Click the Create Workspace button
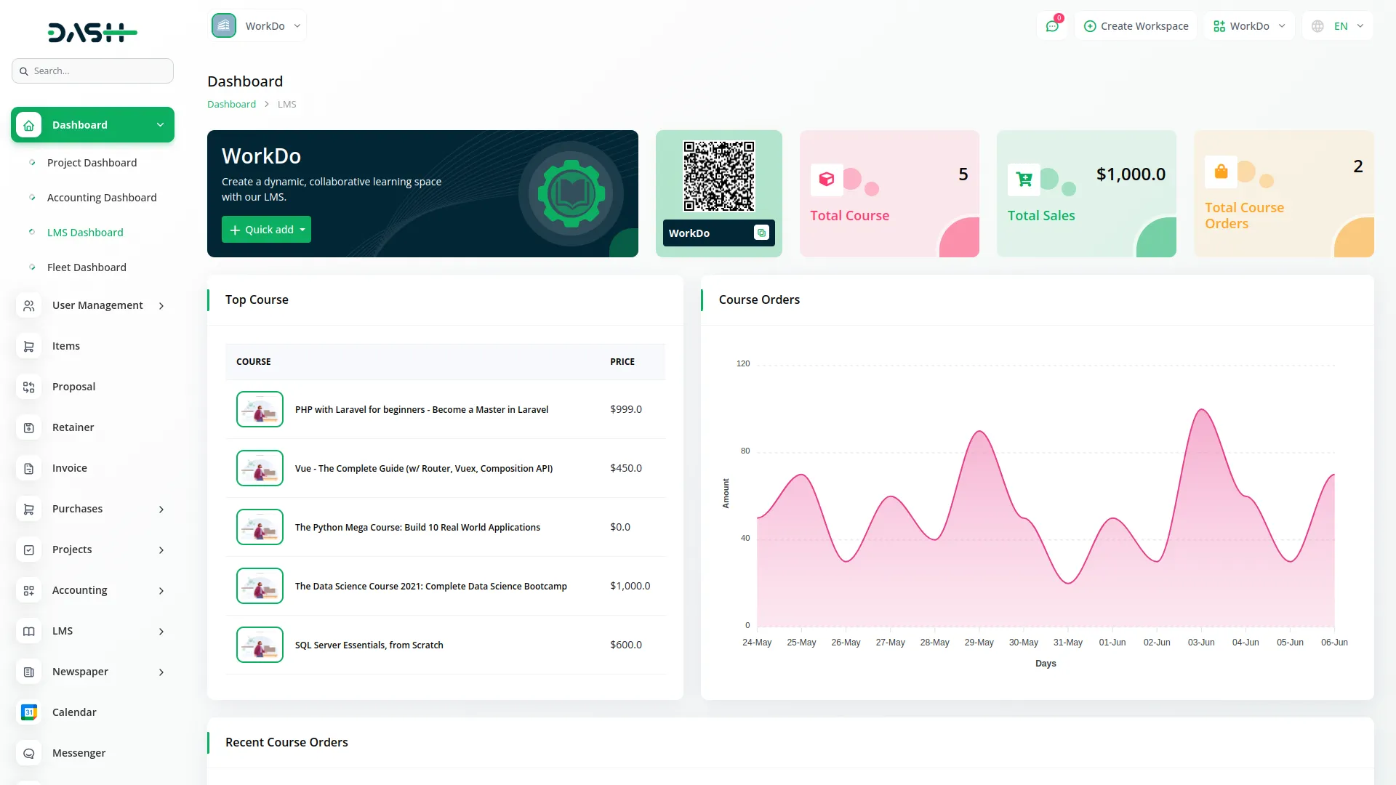Image resolution: width=1396 pixels, height=785 pixels. pos(1136,26)
